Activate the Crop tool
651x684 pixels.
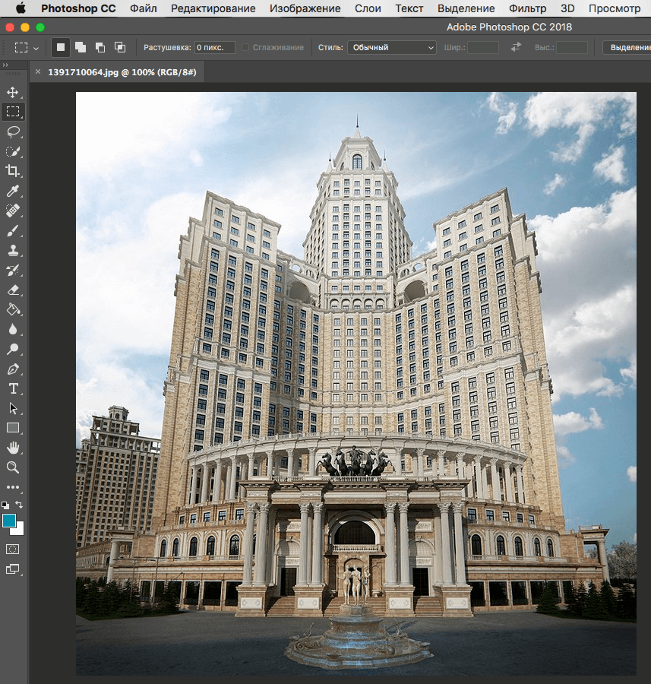(x=13, y=171)
